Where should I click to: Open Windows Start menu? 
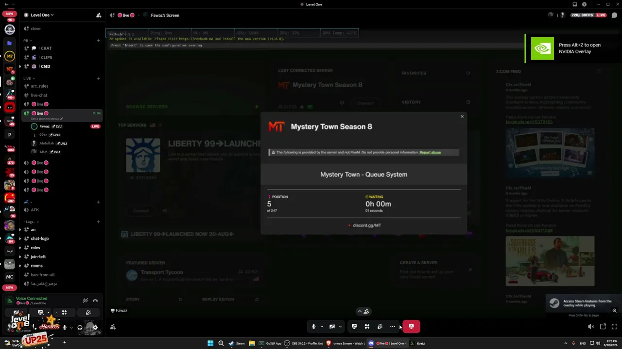(210, 343)
